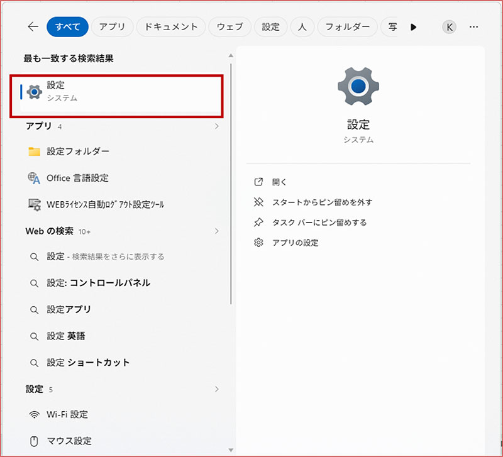Open Office 言語設定 via its icon
The width and height of the screenshot is (503, 457).
click(35, 178)
